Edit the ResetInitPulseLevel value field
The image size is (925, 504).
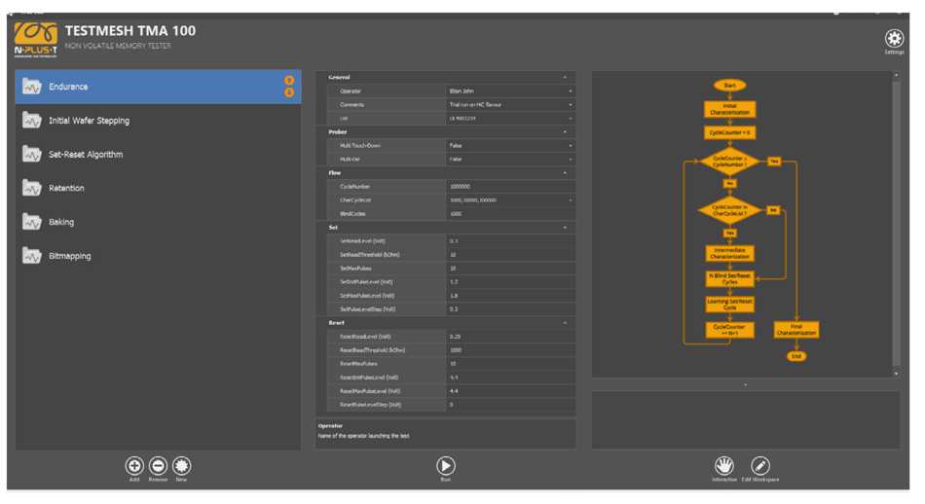510,378
